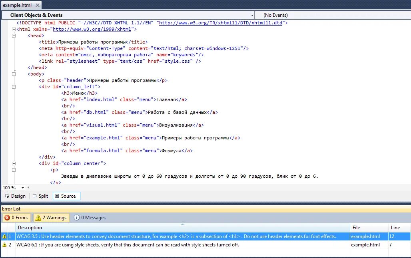Image resolution: width=411 pixels, height=258 pixels.
Task: Close the example.html tab
Action: [38, 5]
